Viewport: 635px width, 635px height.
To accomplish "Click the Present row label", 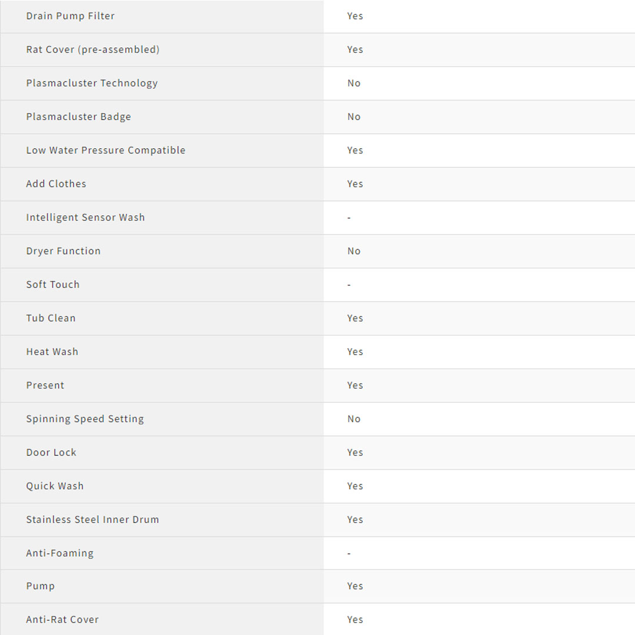I will coord(45,385).
